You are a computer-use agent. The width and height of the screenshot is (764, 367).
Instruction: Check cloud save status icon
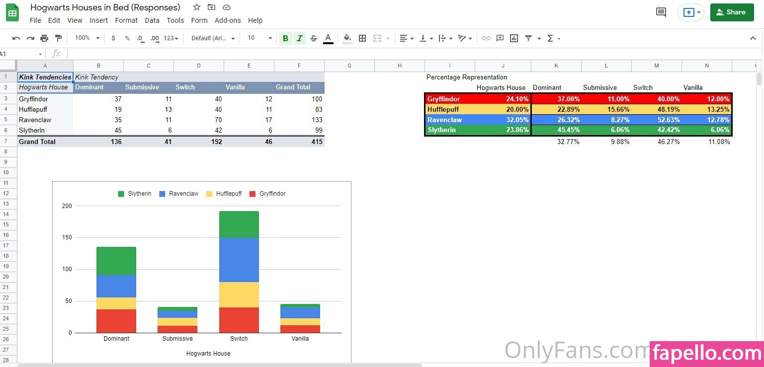[x=227, y=7]
